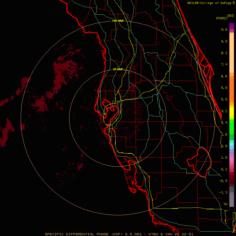Select the 4.2 legend value
236x236 pixels.
coord(224,111)
